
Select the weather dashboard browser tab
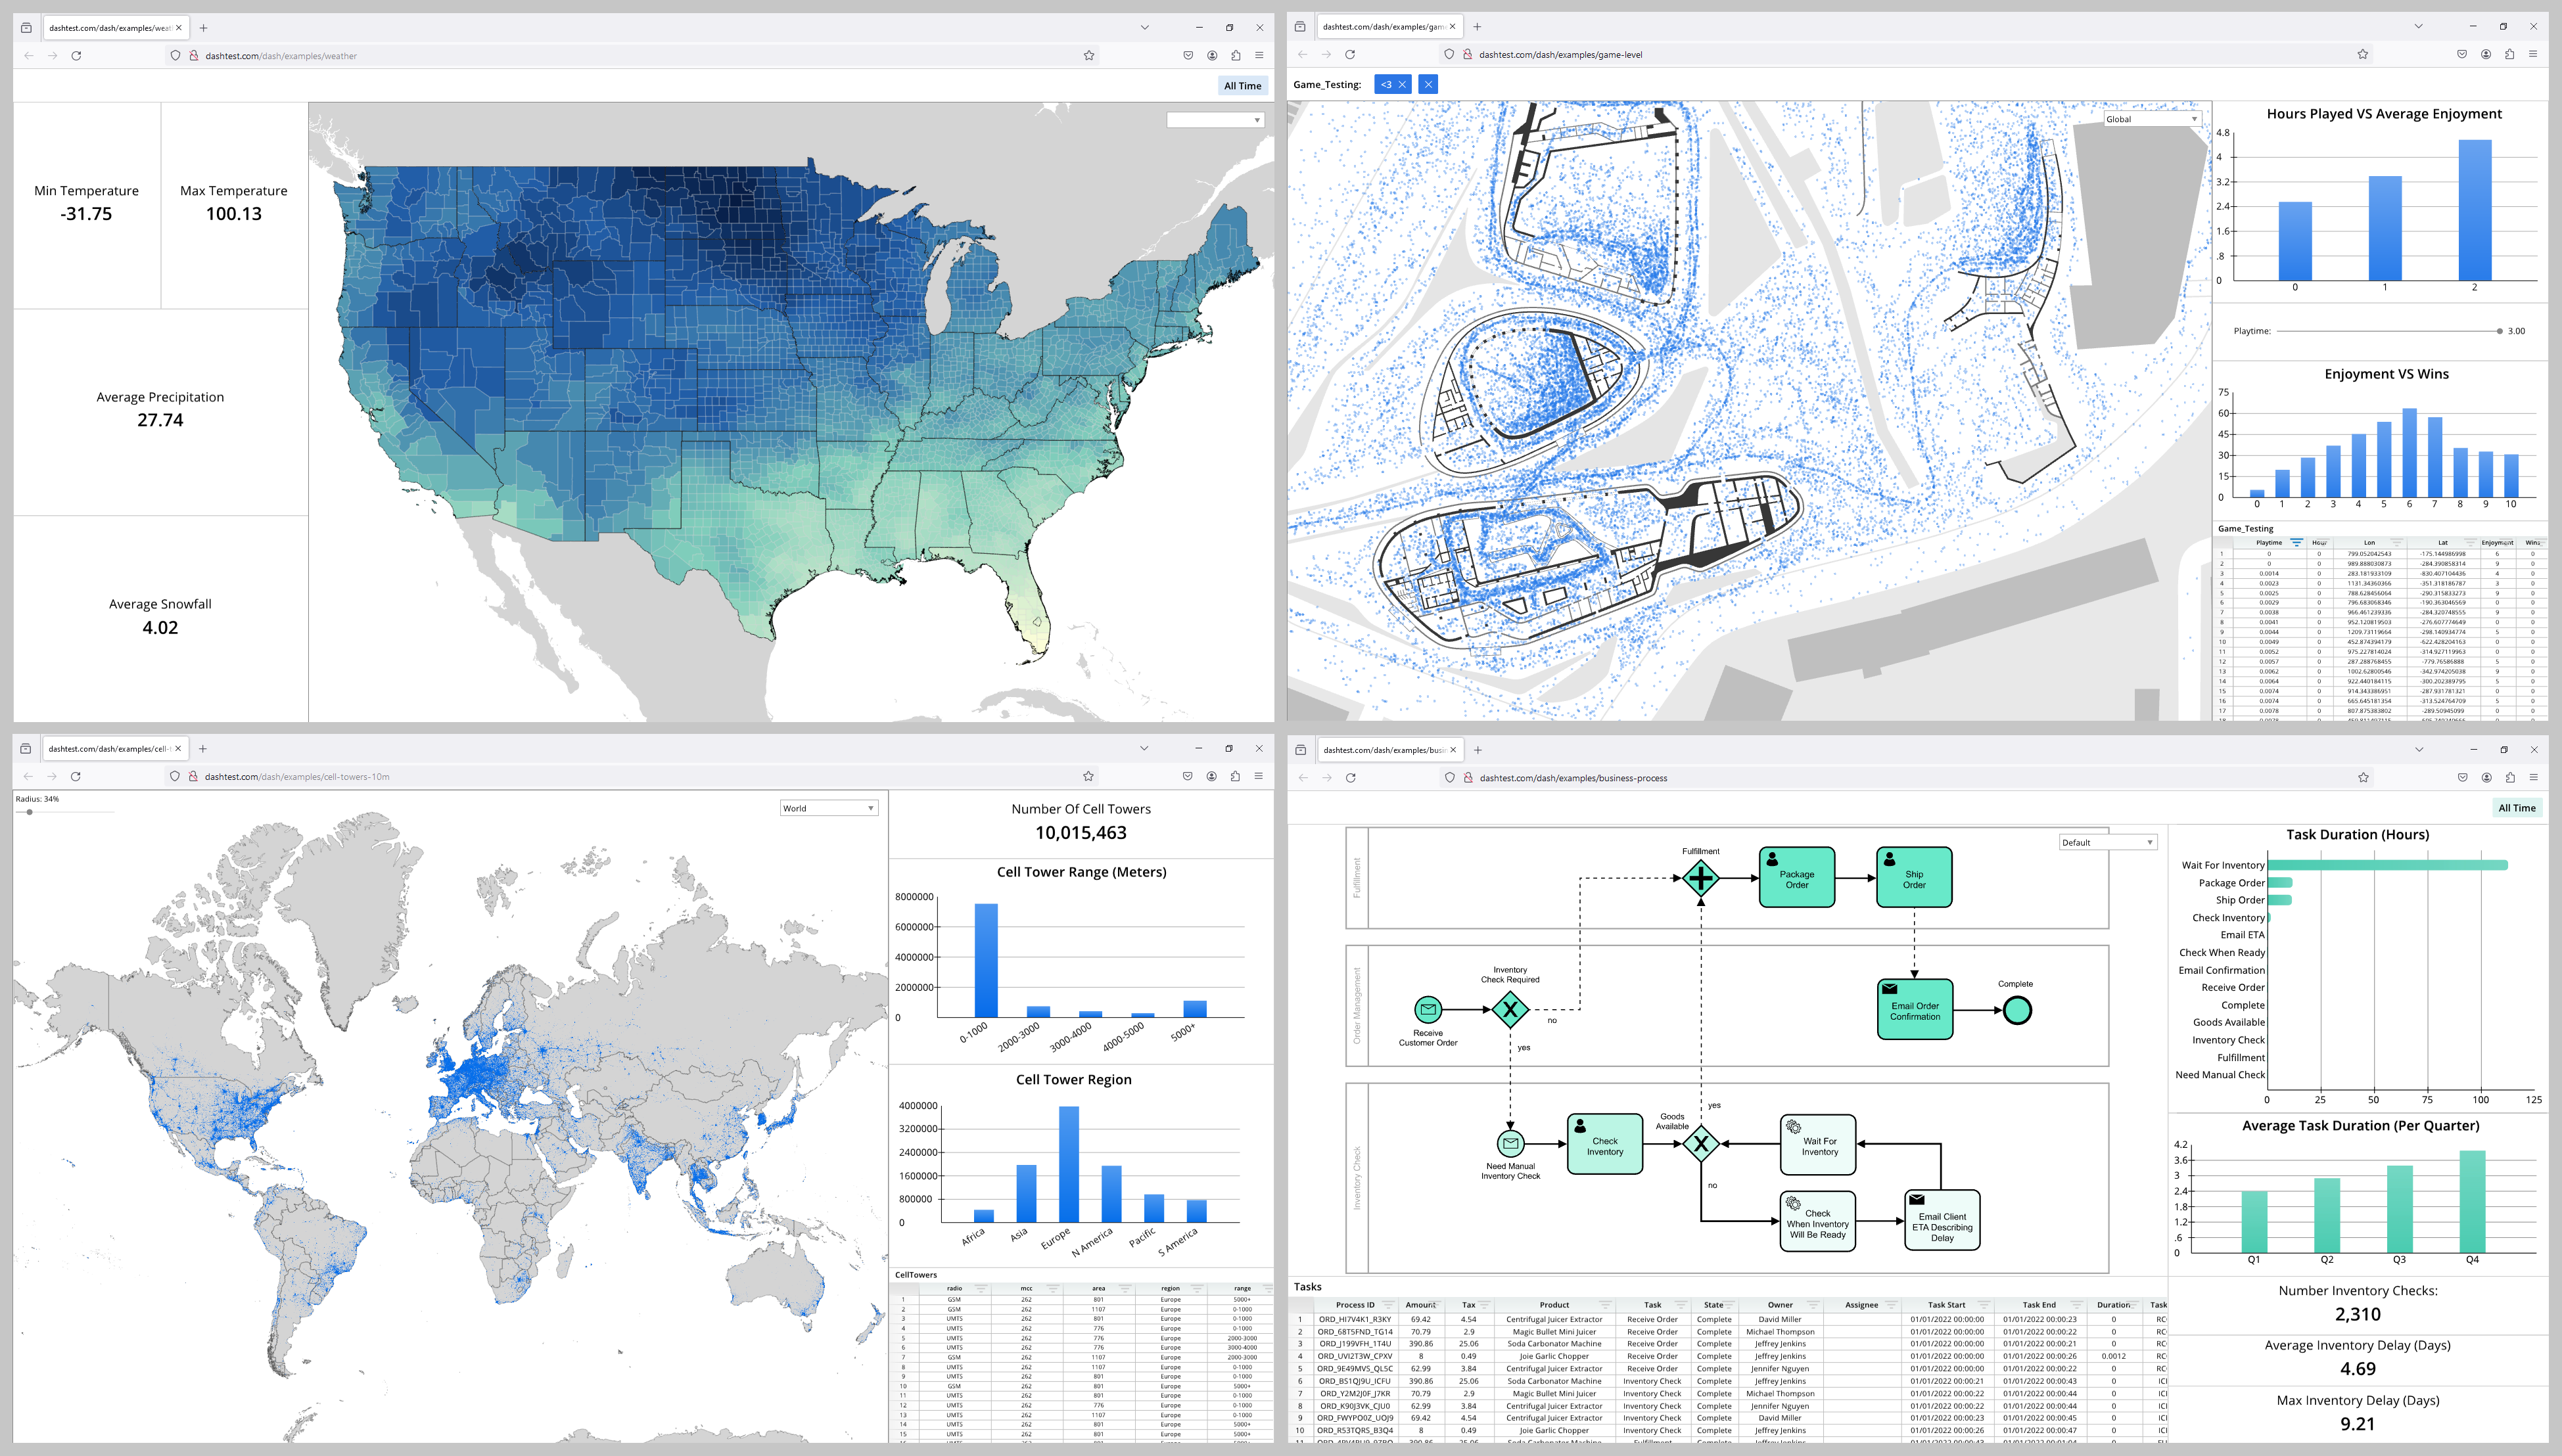[110, 28]
